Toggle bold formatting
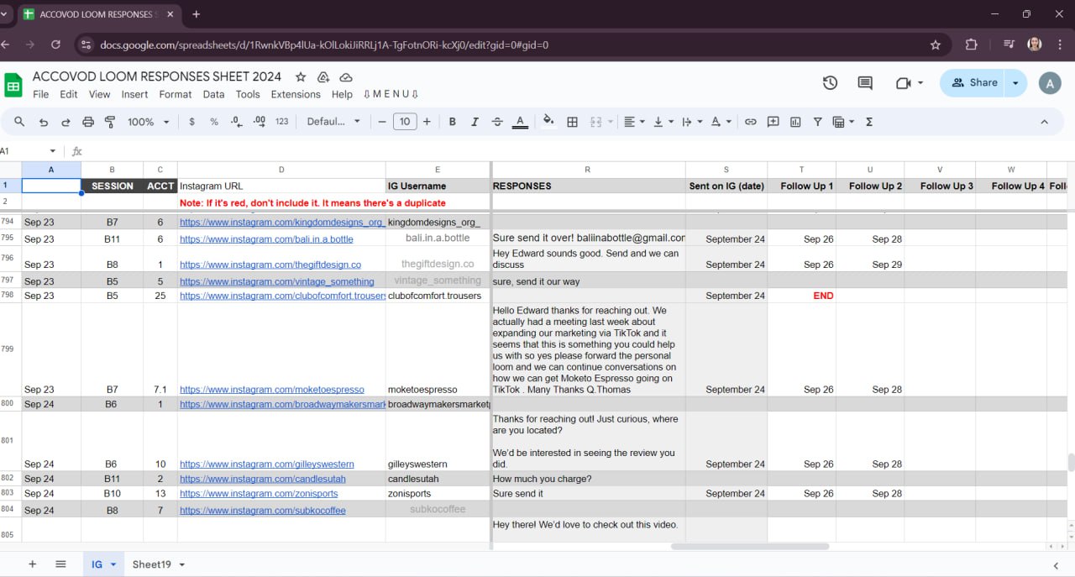The height and width of the screenshot is (577, 1075). point(452,122)
